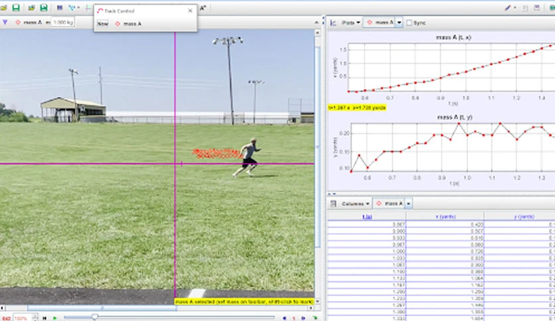Collapse the toolbar using up chevron

pos(316,23)
